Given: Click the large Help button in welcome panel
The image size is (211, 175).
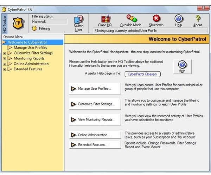Looking at the screenshot, I should click(x=182, y=67).
